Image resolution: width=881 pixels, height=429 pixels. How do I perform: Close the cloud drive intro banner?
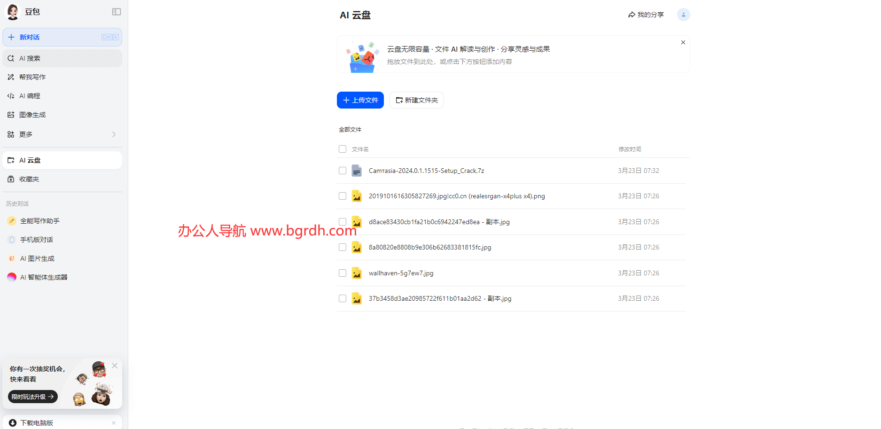[683, 42]
